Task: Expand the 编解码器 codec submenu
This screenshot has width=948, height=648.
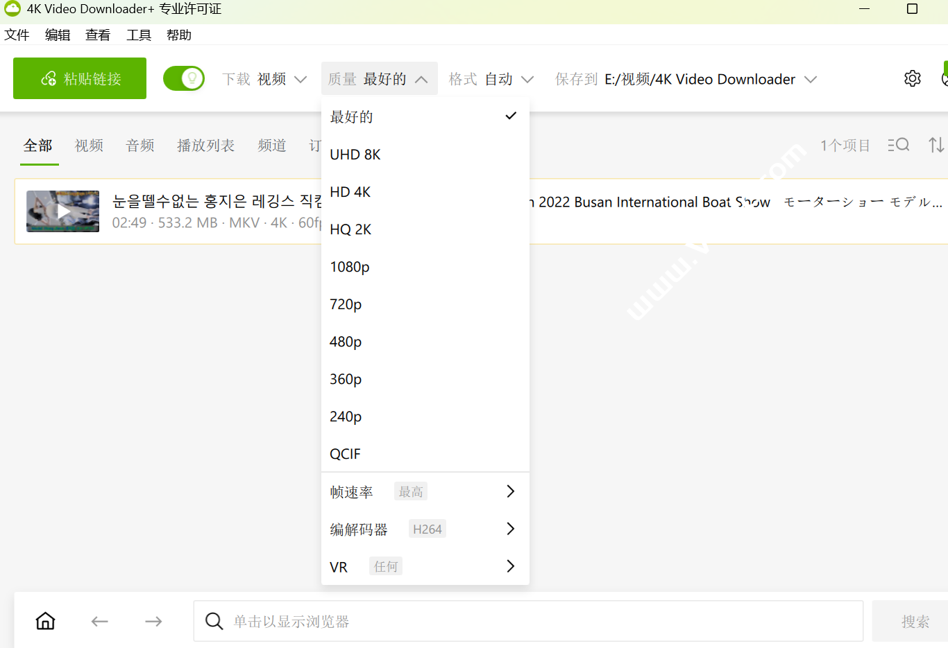Action: pos(425,529)
